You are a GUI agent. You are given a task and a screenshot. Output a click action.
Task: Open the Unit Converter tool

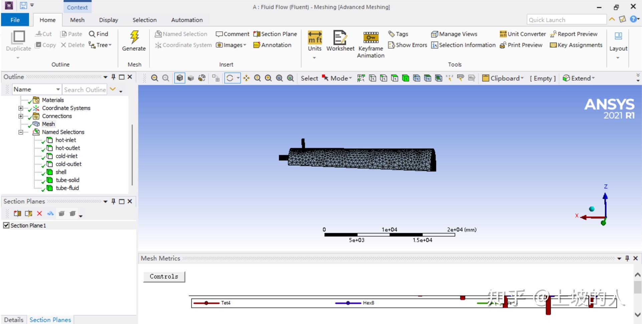(x=522, y=34)
